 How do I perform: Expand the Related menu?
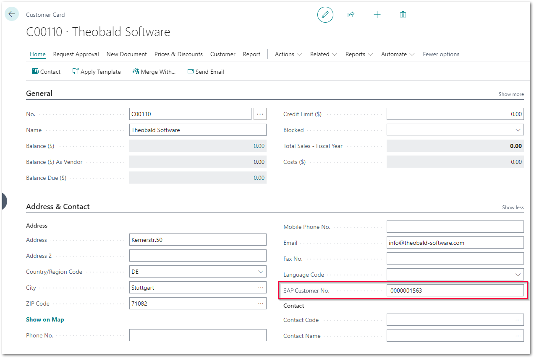tap(324, 54)
